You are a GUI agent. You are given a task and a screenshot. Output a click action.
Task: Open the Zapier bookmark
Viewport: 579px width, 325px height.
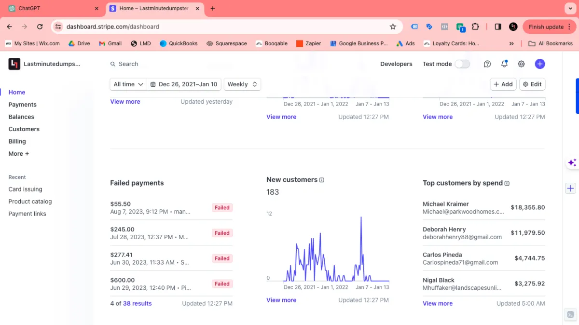tap(309, 43)
